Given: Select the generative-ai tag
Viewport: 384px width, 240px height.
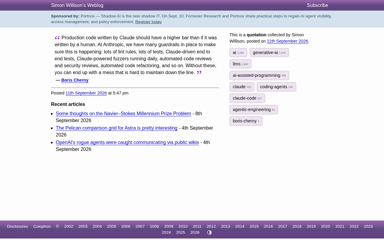Looking at the screenshot, I should point(269,52).
